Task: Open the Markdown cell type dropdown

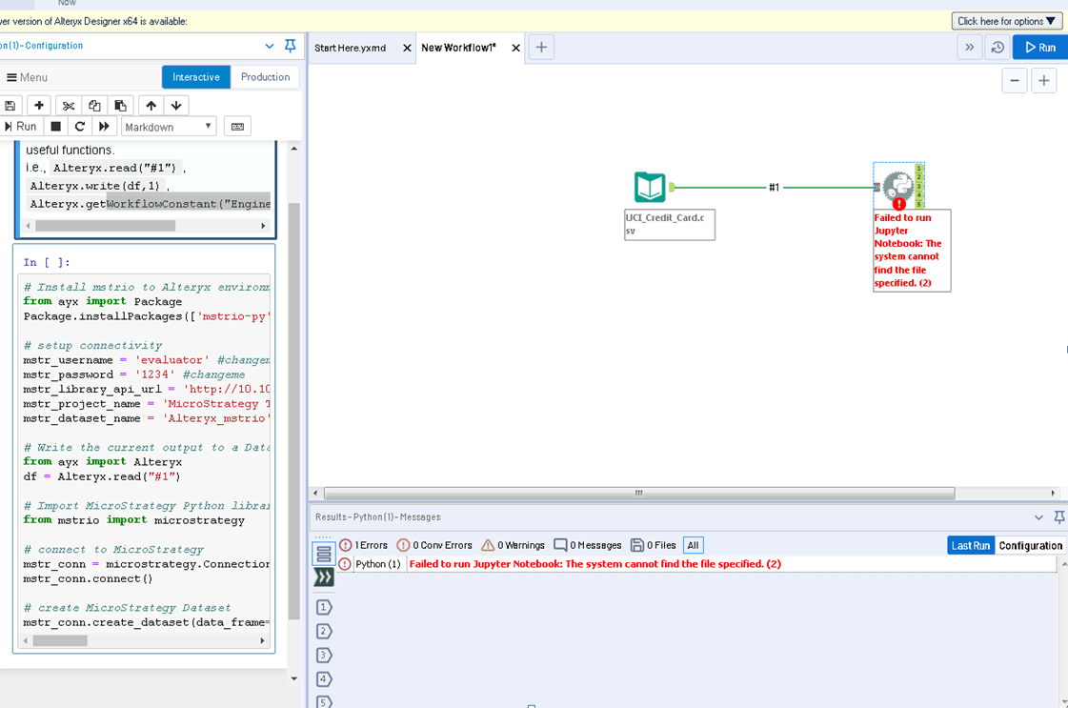Action: click(x=169, y=126)
